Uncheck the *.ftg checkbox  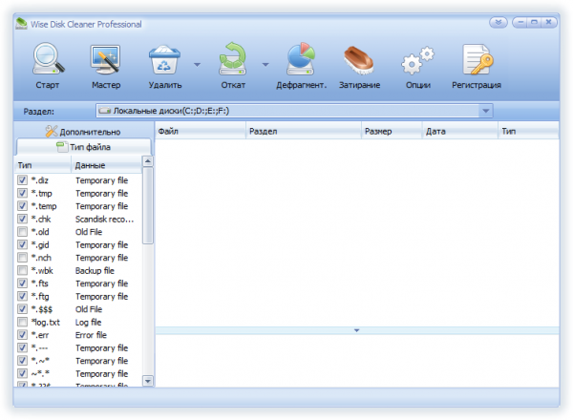23,296
